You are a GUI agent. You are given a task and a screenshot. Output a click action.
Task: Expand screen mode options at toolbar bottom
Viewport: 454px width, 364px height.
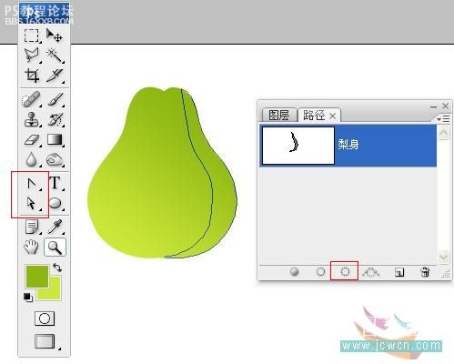(x=45, y=341)
